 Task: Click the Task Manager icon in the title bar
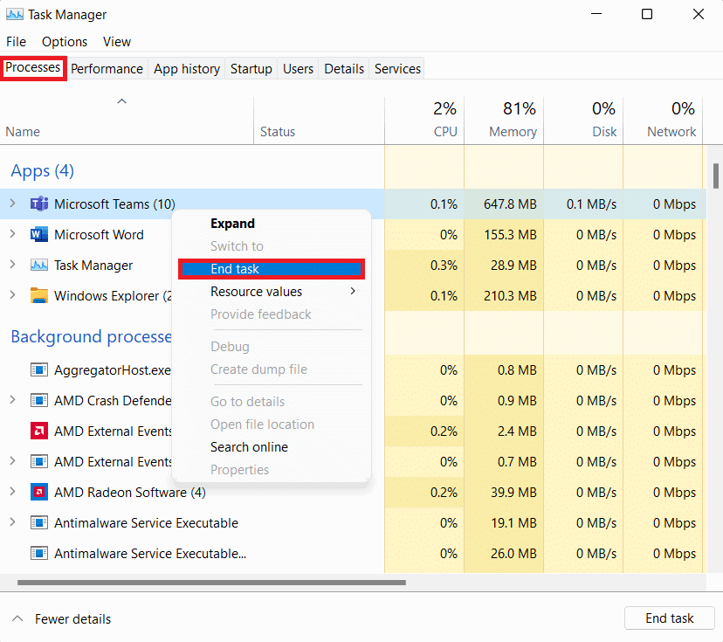click(x=14, y=14)
